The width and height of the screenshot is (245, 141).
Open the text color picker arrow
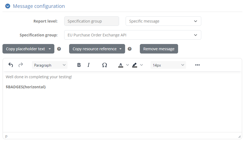coord(128,65)
